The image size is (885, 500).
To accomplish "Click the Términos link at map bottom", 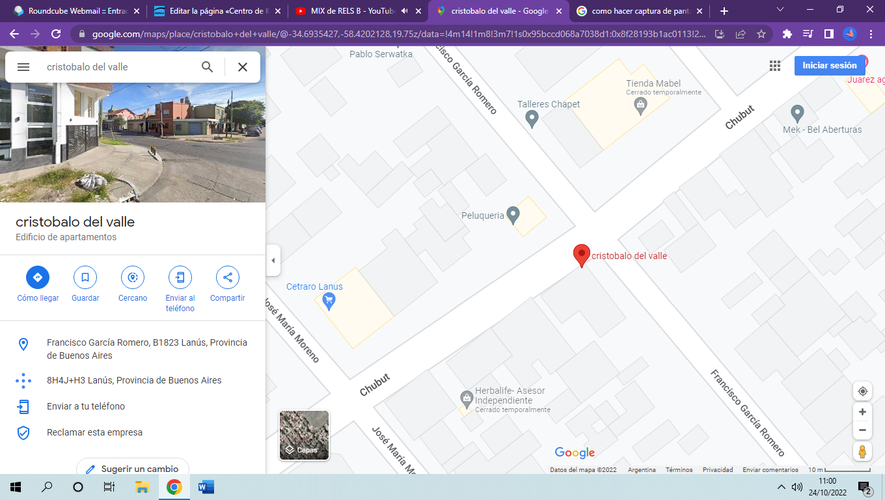I will [x=679, y=470].
